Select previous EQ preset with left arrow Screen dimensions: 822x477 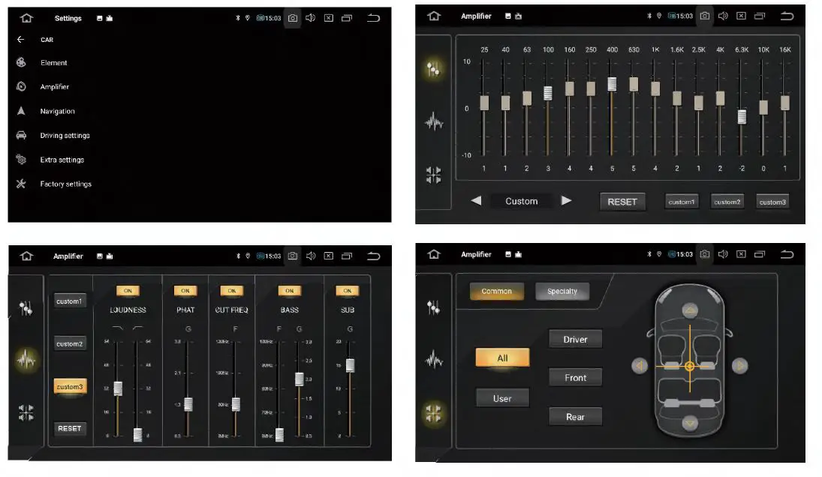(x=476, y=201)
